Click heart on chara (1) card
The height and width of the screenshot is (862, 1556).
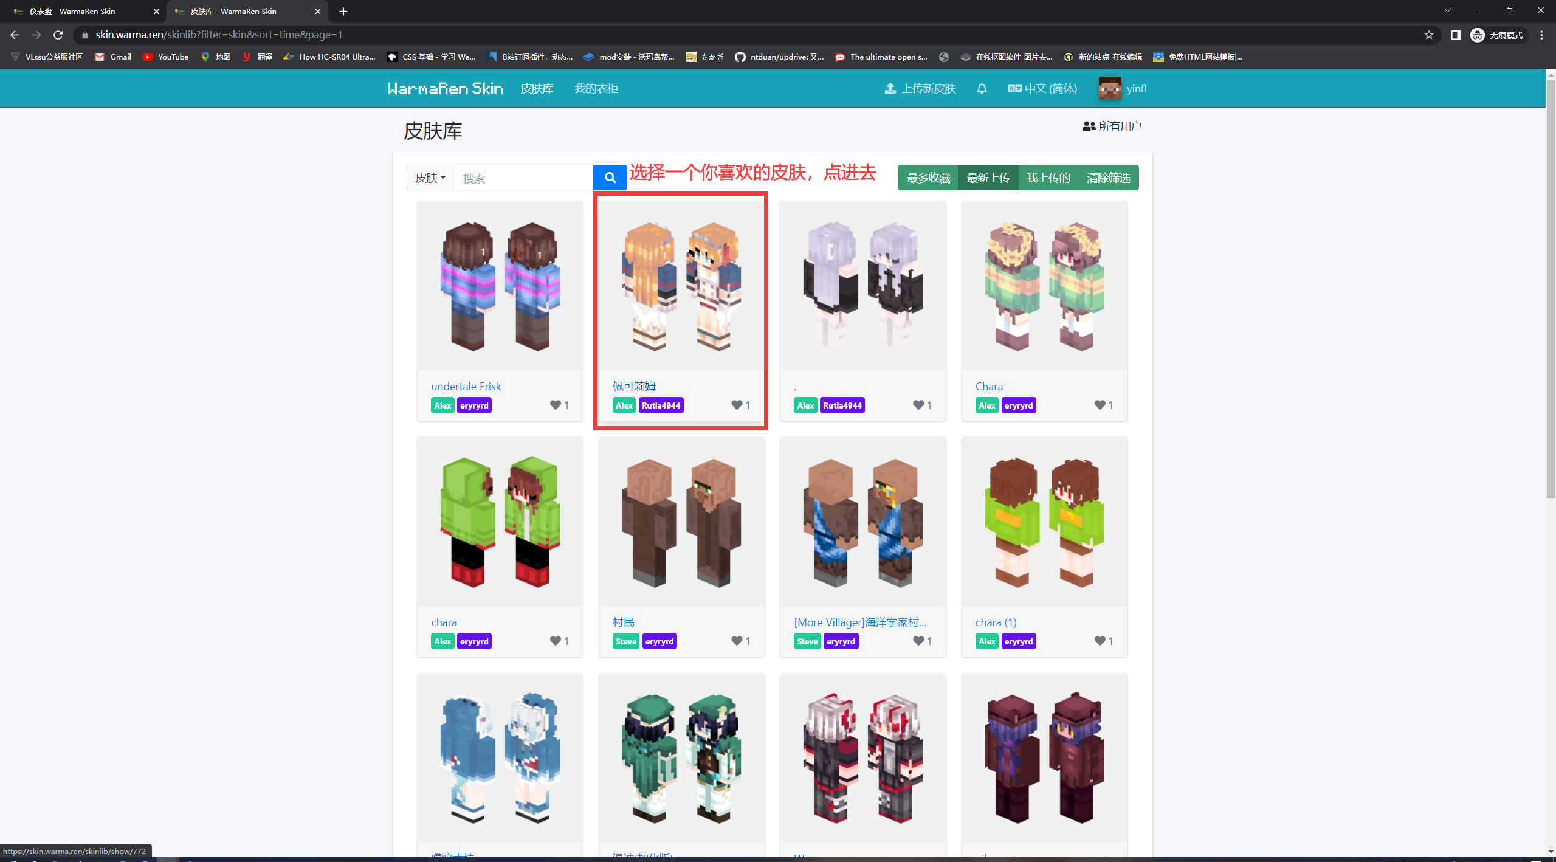click(x=1100, y=641)
